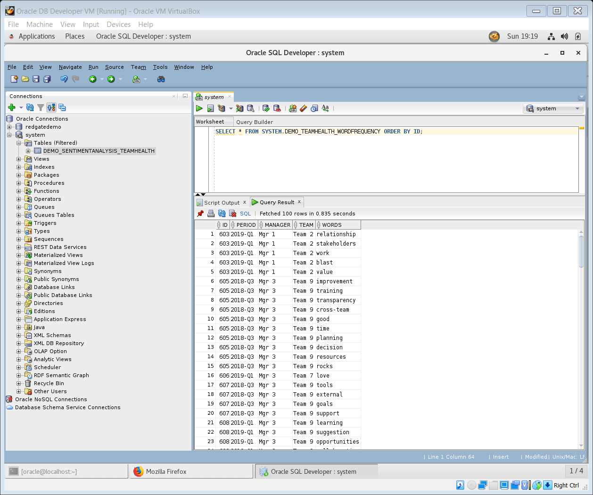The image size is (593, 495).
Task: Click the SQL link in Query Result
Action: point(246,214)
